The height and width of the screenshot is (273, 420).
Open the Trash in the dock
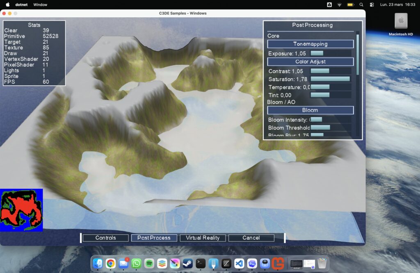322,264
